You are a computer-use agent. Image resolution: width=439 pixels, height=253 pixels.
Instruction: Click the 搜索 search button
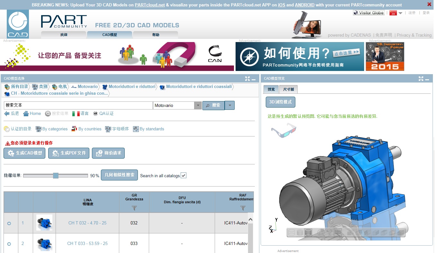(x=213, y=105)
